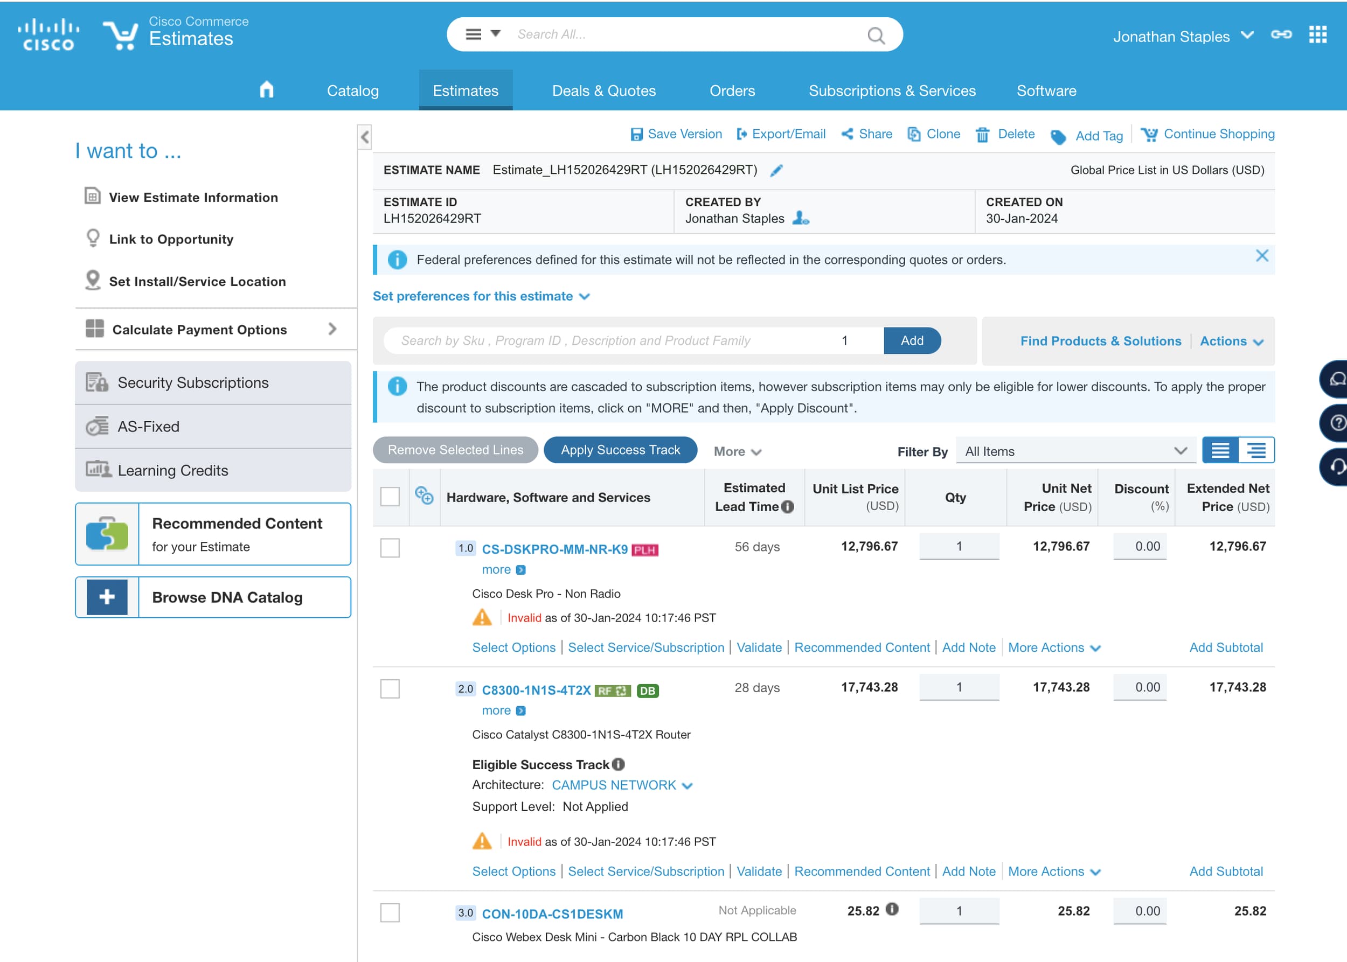The height and width of the screenshot is (962, 1347).
Task: Open the chat support side icon
Action: coord(1335,379)
